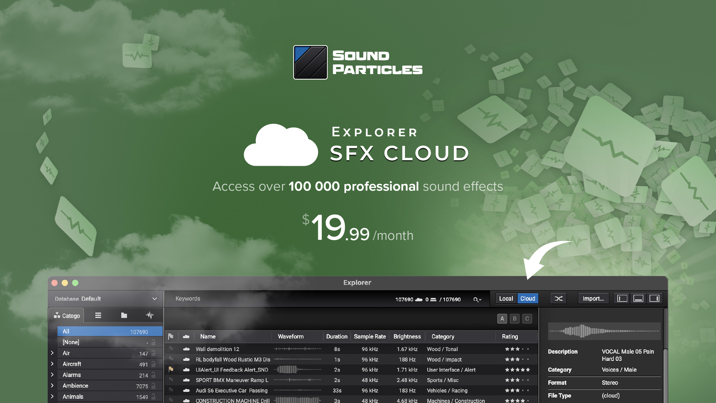Select preset slot B

(514, 319)
